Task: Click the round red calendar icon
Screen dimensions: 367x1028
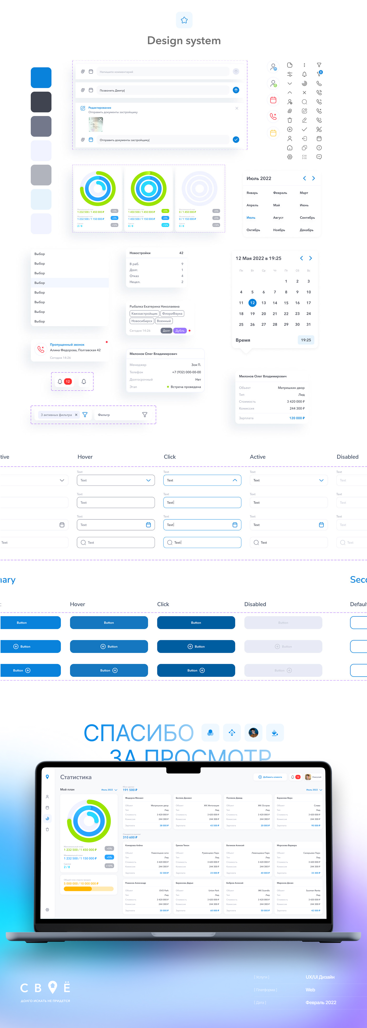Action: click(273, 100)
